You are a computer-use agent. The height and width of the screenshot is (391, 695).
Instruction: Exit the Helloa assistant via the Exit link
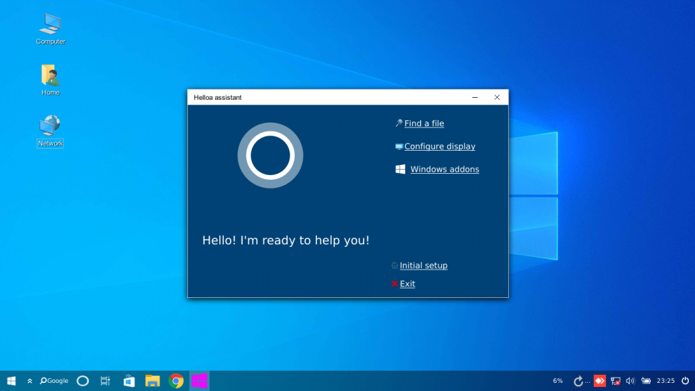coord(407,284)
